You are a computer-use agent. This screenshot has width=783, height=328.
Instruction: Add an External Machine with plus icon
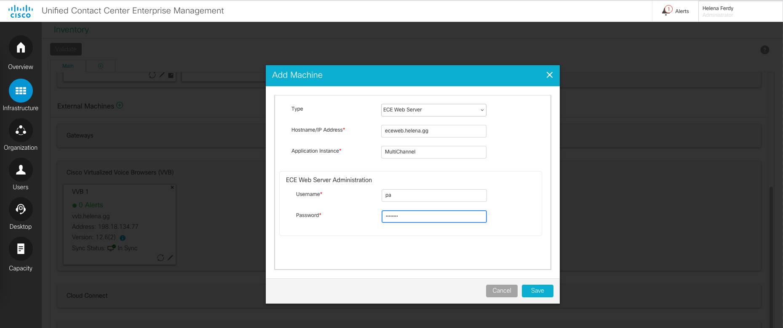point(120,106)
